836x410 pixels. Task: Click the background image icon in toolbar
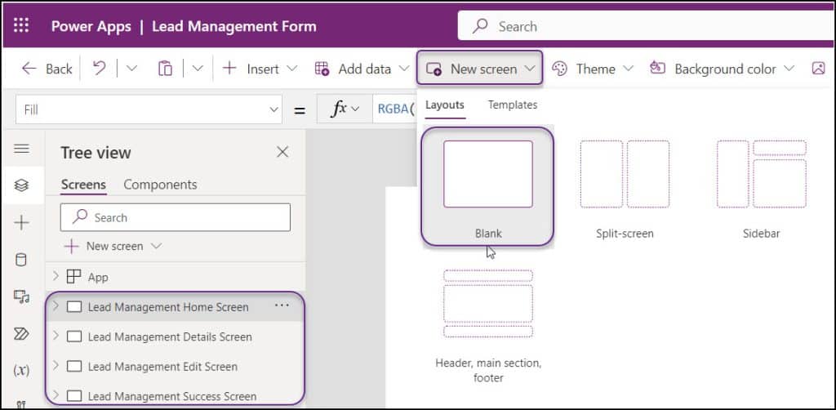[818, 69]
